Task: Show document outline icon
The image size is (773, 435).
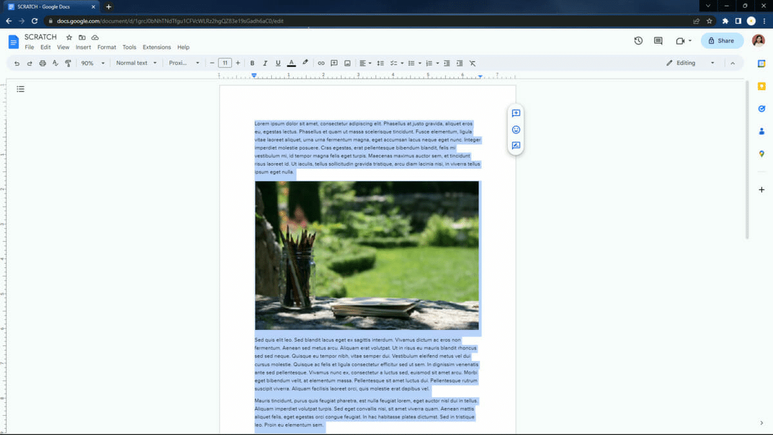Action: pyautogui.click(x=21, y=89)
